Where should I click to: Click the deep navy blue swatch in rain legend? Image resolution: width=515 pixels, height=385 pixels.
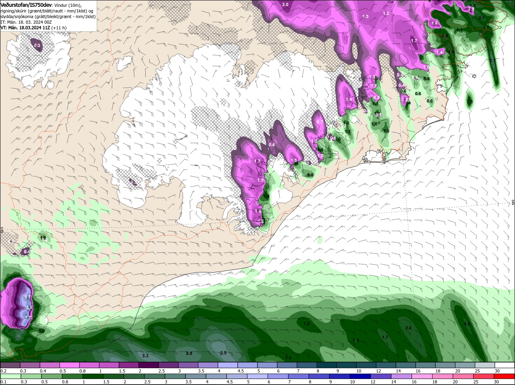359,376
